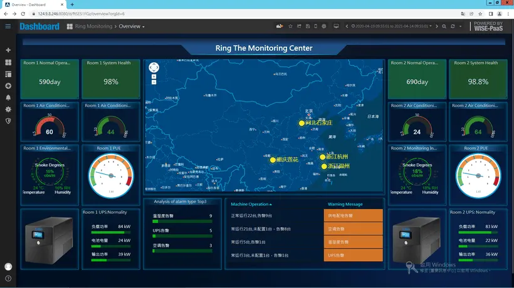
Task: Click the UPS告警 alarm bar row
Action: [182, 233]
